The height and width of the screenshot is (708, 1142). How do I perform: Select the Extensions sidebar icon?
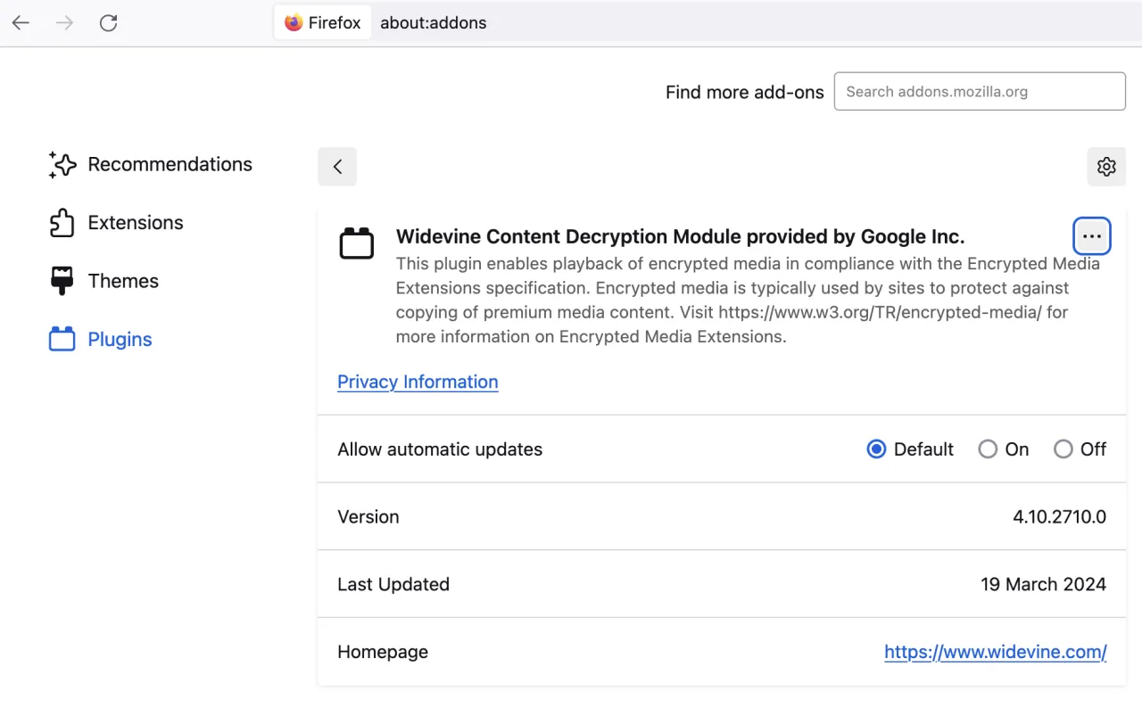coord(62,222)
